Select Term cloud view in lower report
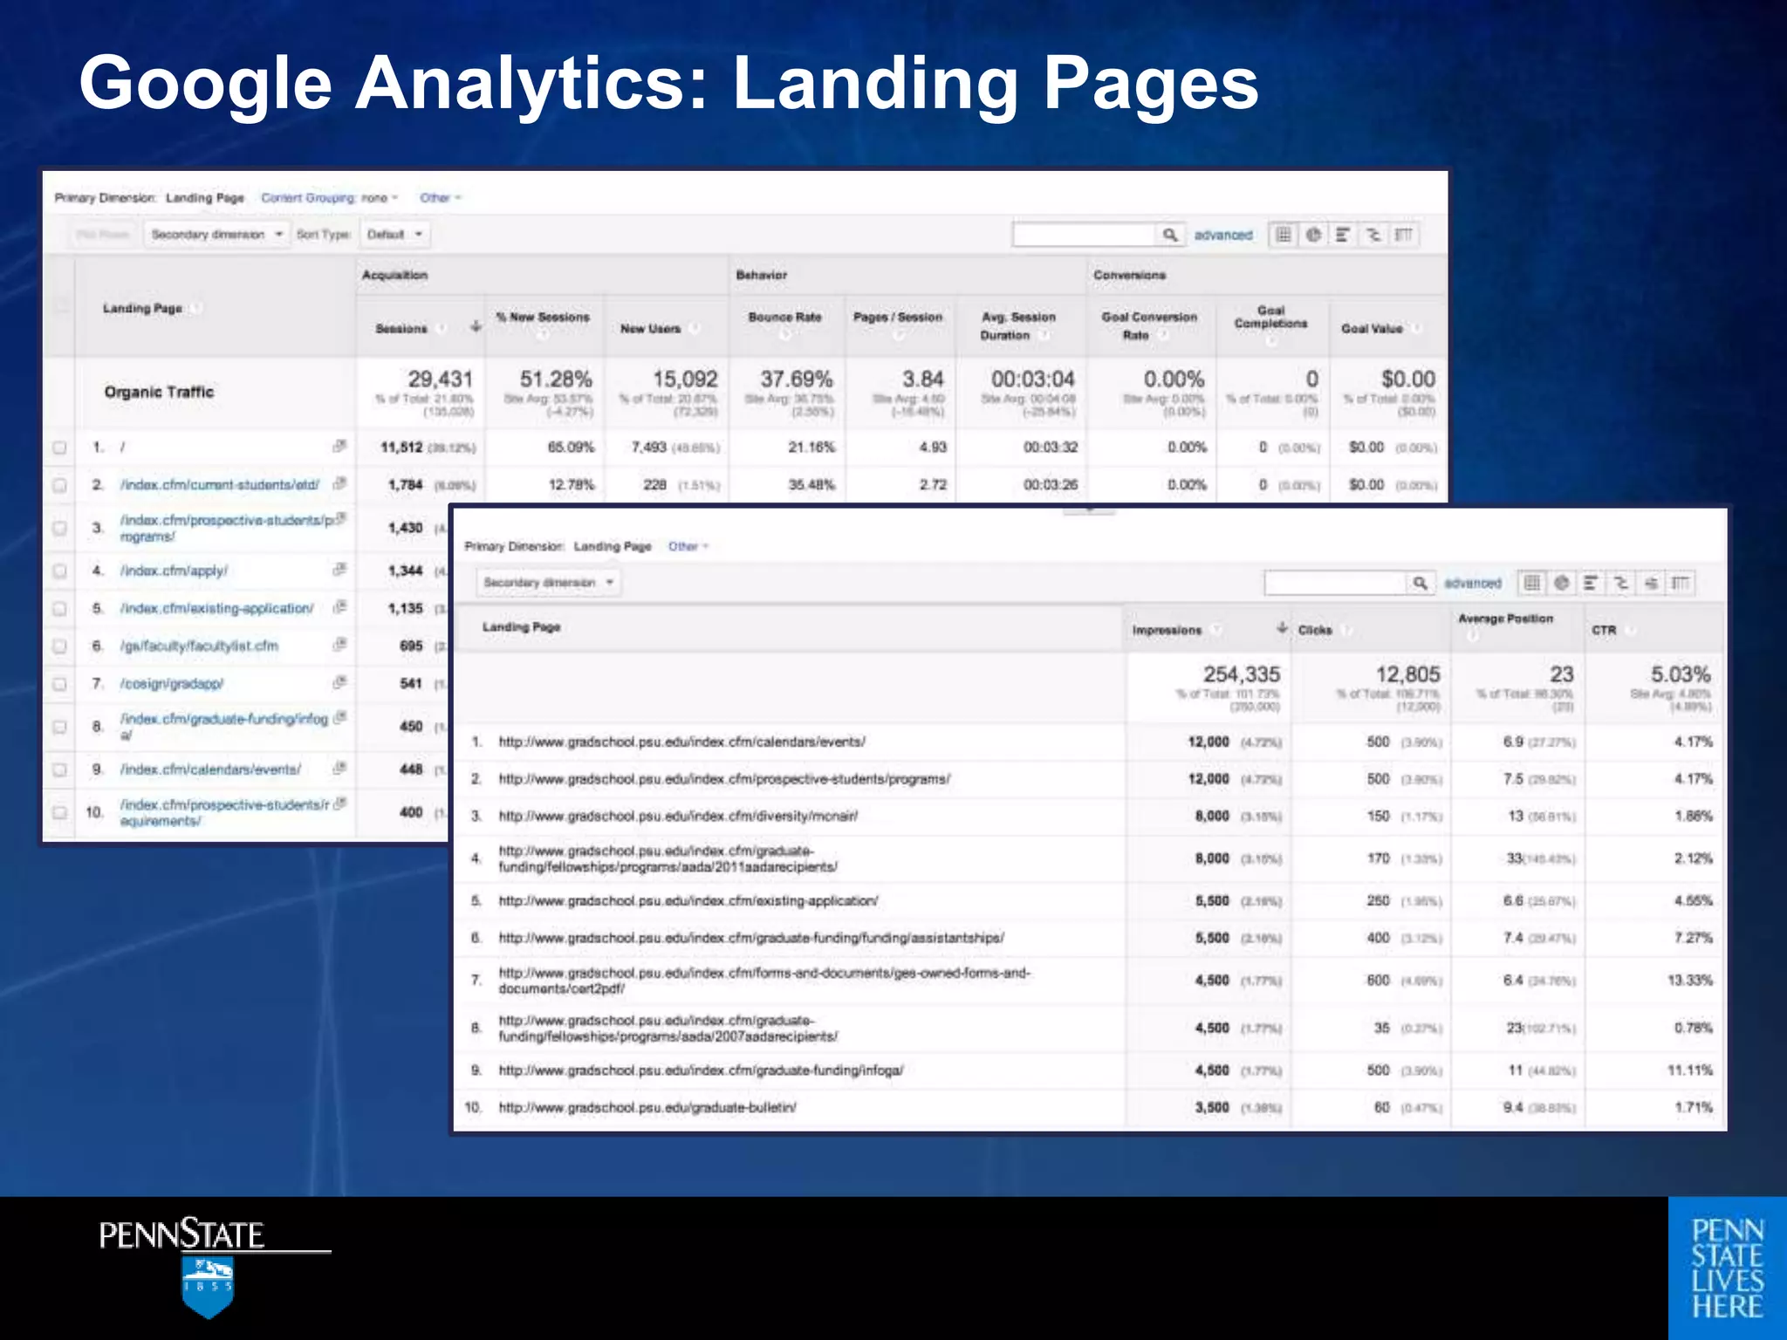Screen dimensions: 1787x1340 point(1651,583)
